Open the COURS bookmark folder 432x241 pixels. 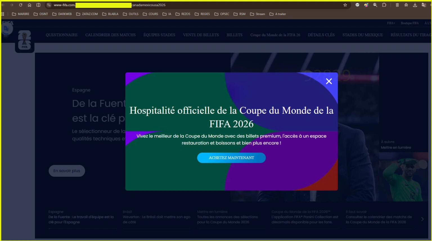pos(150,14)
